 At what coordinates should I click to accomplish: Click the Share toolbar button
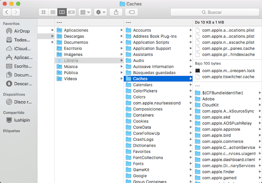click(116, 12)
